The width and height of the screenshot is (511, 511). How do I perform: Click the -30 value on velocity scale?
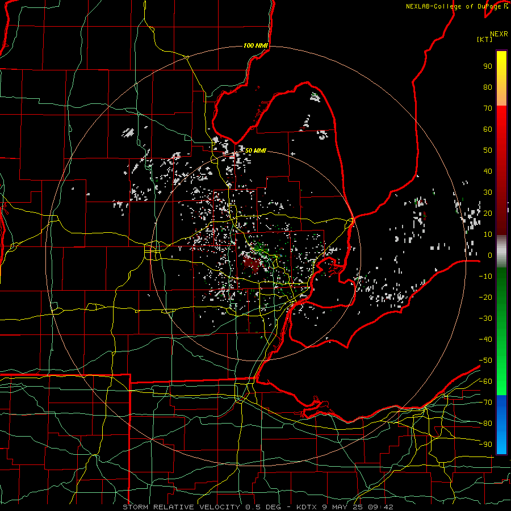point(485,319)
